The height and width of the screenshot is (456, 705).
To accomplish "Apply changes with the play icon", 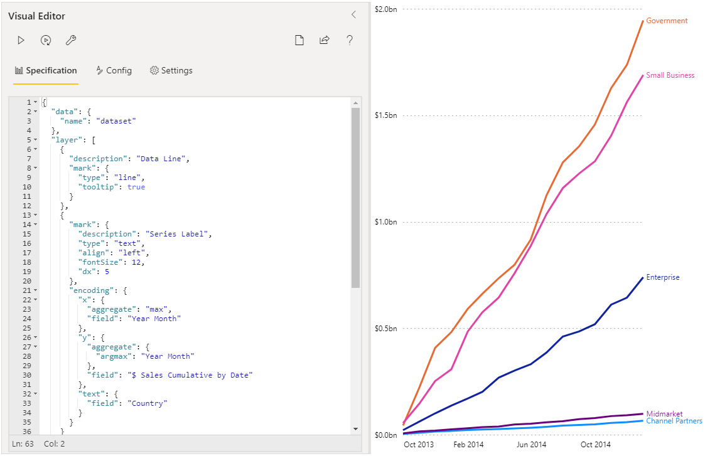I will pyautogui.click(x=21, y=40).
